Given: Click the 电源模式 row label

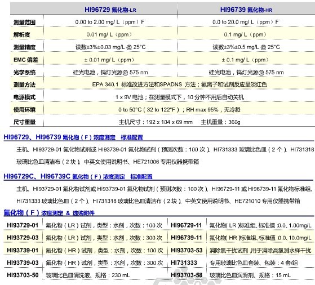Looking at the screenshot, I should click(x=24, y=97).
